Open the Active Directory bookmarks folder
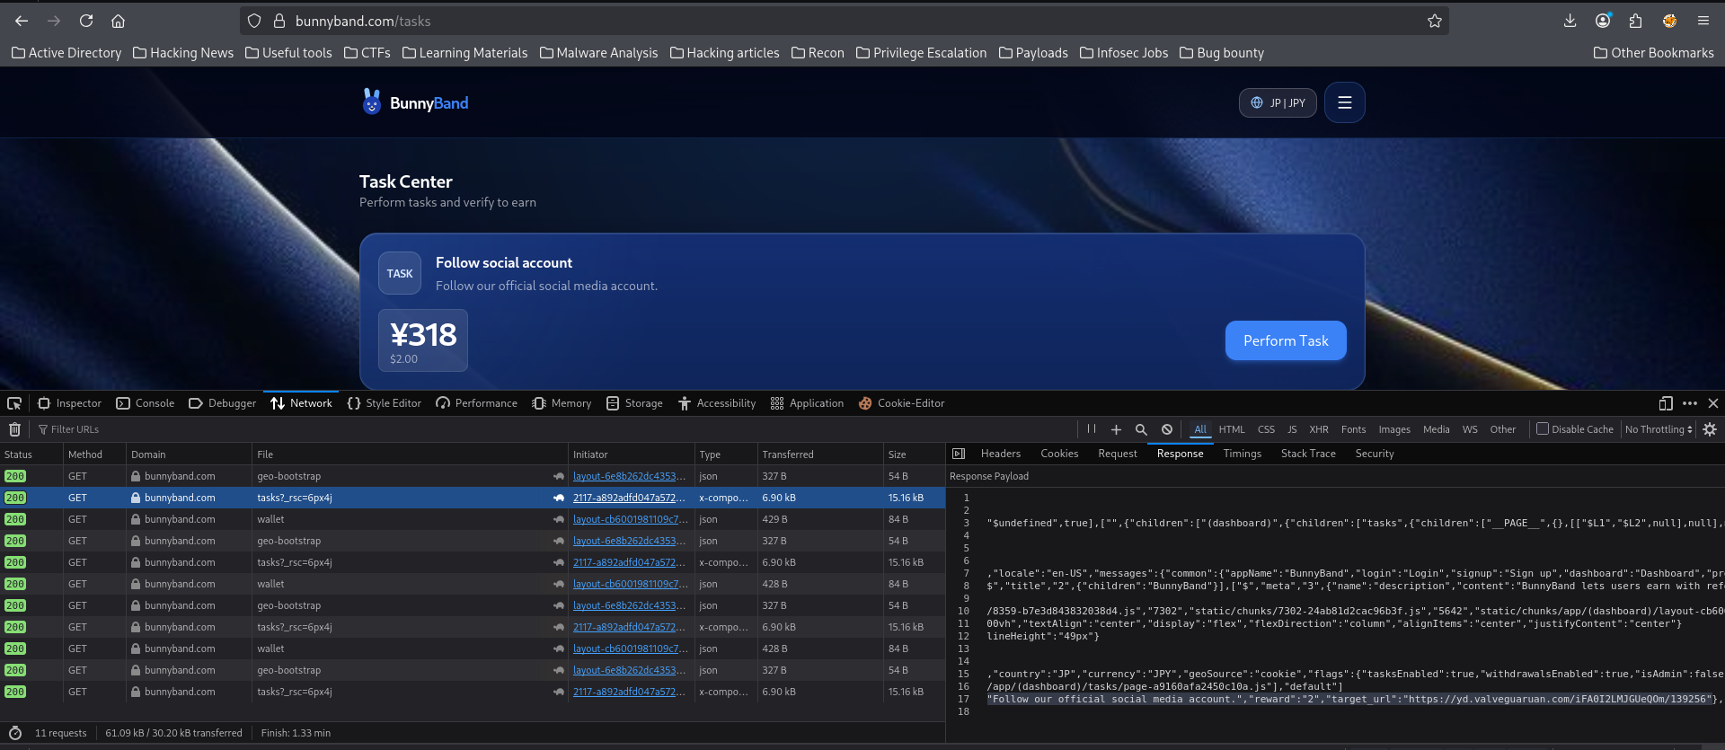This screenshot has width=1725, height=750. [x=66, y=53]
